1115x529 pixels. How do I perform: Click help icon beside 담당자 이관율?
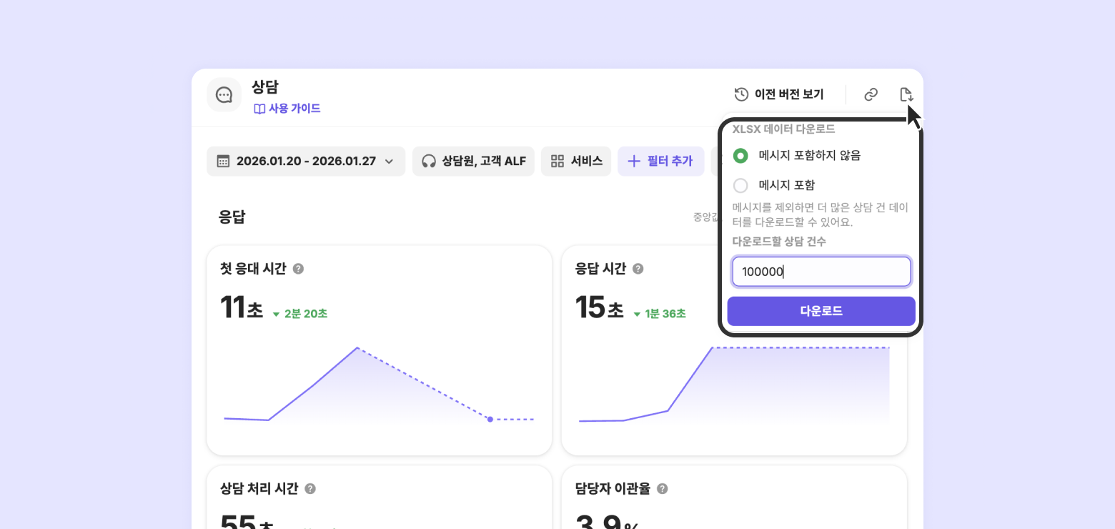coord(663,489)
